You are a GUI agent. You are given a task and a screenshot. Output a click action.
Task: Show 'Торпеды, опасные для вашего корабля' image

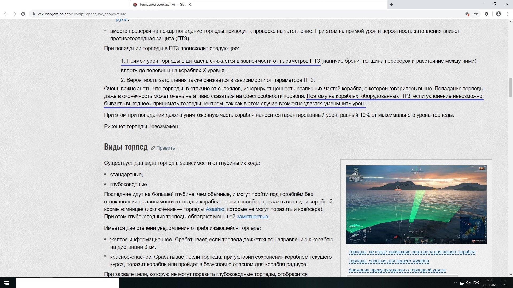(x=388, y=261)
